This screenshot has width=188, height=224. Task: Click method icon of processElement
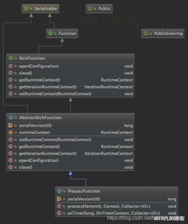(x=59, y=206)
